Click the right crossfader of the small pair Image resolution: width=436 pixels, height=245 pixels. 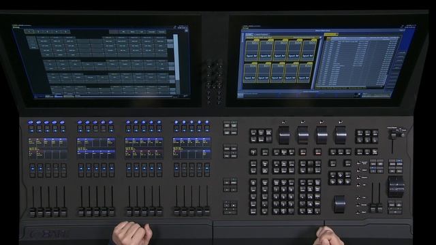click(x=379, y=208)
